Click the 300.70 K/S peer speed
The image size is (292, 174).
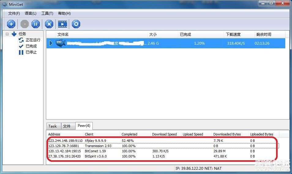pos(160,151)
